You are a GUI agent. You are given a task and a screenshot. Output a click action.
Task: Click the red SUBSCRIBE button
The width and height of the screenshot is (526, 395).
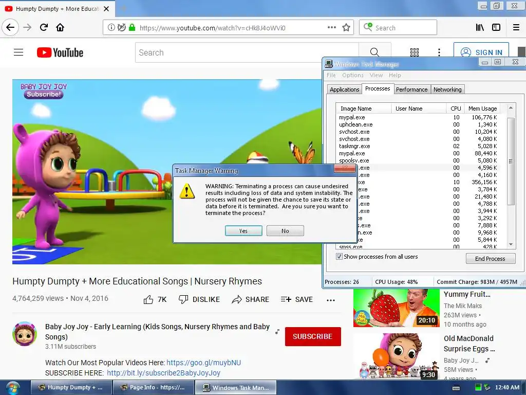313,336
